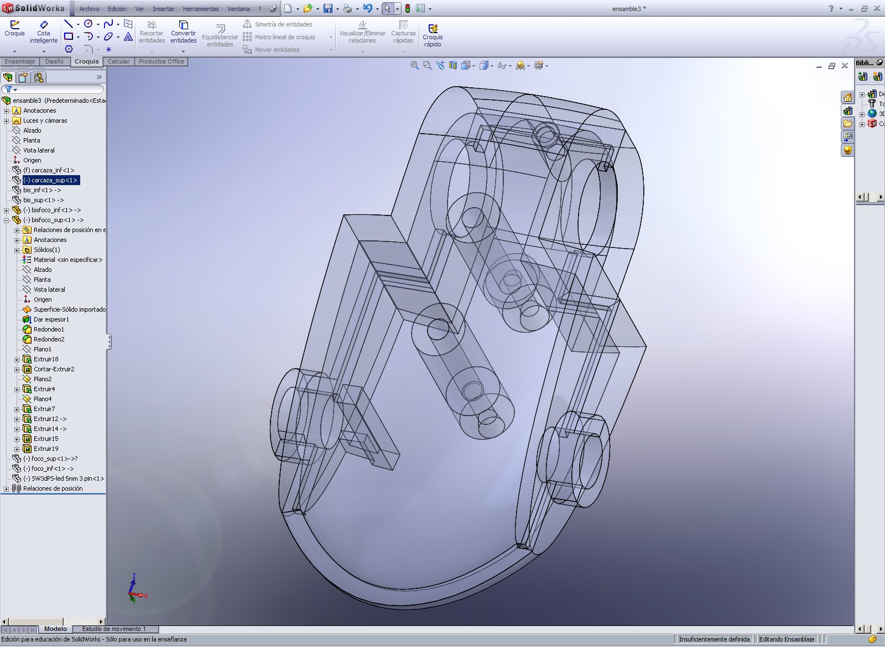Open the display style dropdown
This screenshot has width=885, height=663.
pos(492,66)
